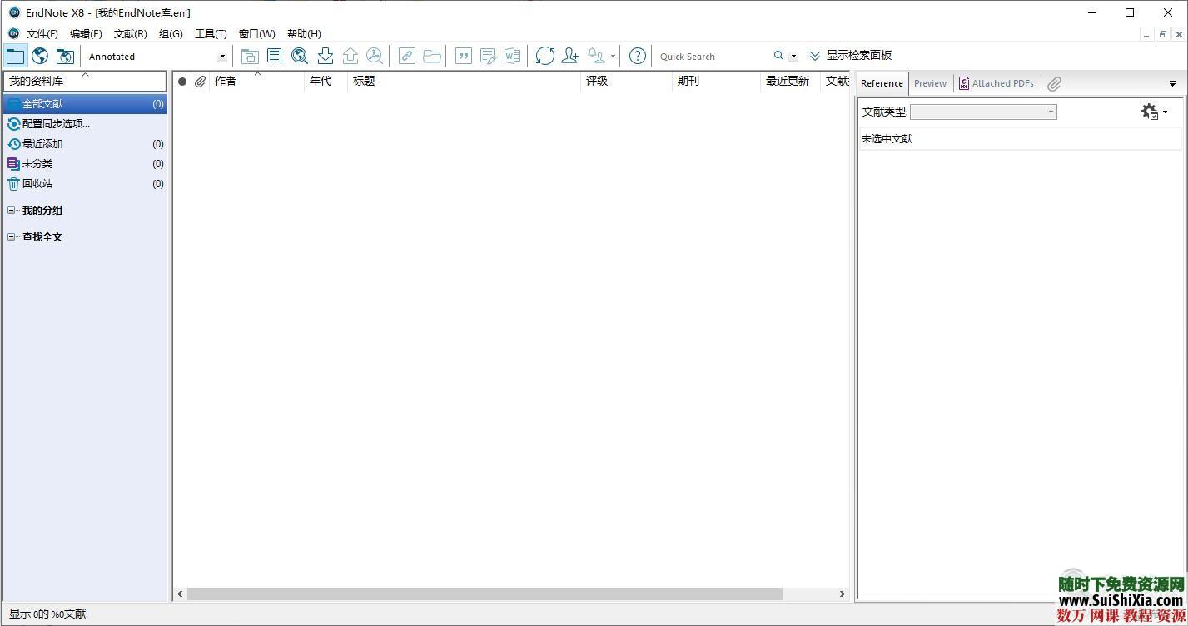Click the Sync Library circular arrows icon

pyautogui.click(x=544, y=56)
